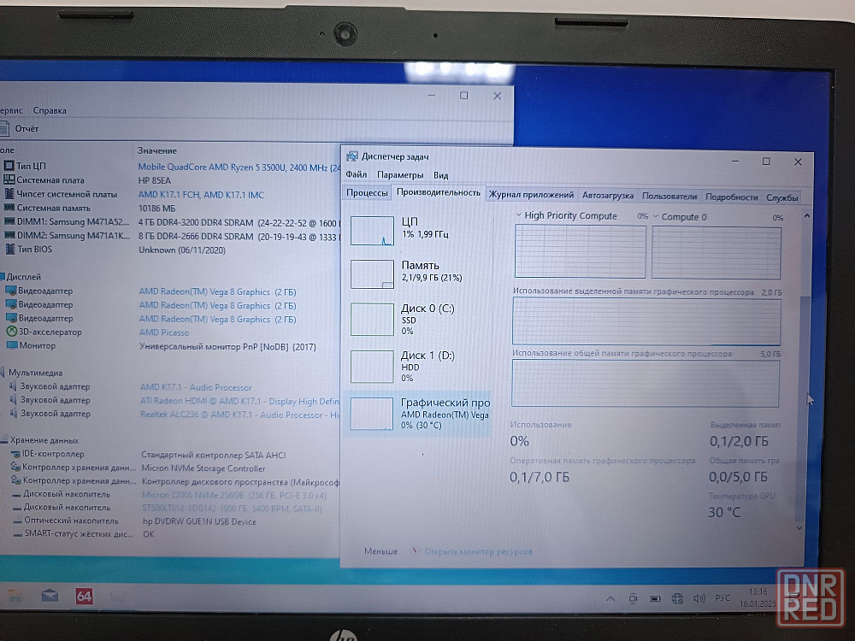Screen dimensions: 855x641
Task: Open the Параметры menu in Task Manager
Action: 400,175
